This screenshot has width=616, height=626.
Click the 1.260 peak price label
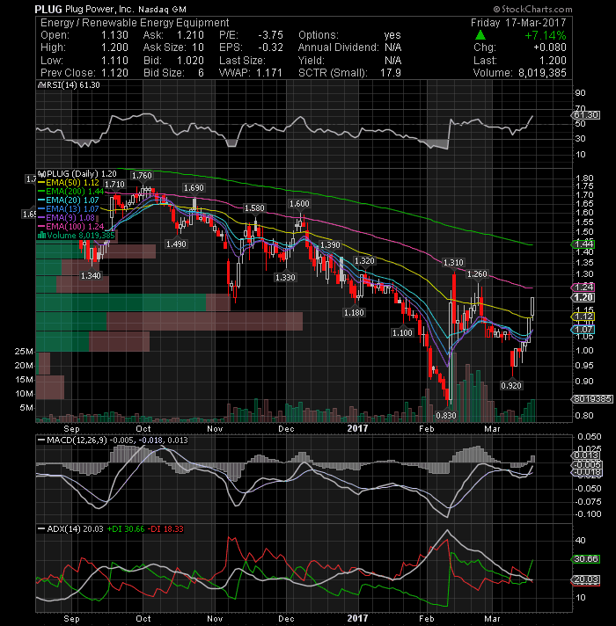[x=477, y=274]
